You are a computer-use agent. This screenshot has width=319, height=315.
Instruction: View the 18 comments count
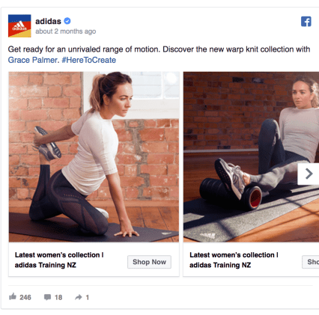pyautogui.click(x=58, y=297)
